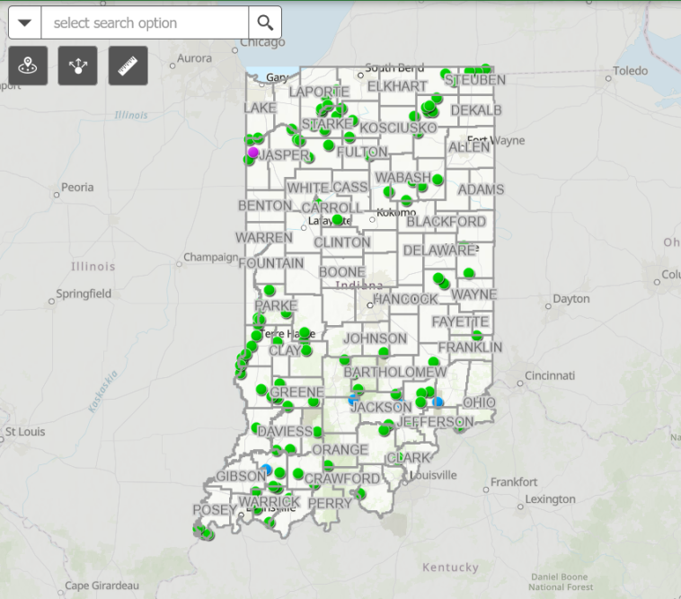Activate the location pin identify tool

pos(27,66)
